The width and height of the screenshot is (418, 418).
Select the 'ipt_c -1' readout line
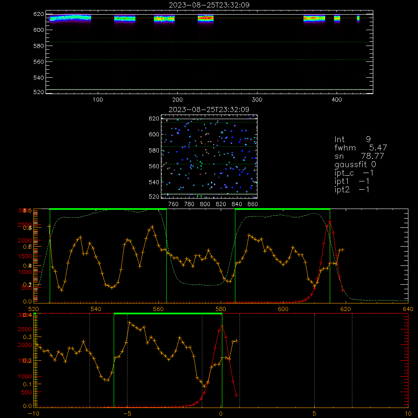(x=354, y=173)
